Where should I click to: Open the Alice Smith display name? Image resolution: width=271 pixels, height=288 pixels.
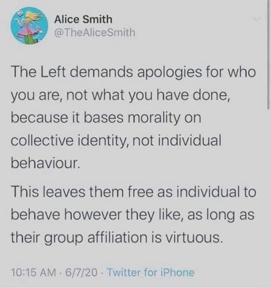pyautogui.click(x=83, y=20)
